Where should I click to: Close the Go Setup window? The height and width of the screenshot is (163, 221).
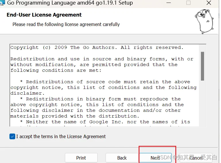pyautogui.click(x=209, y=3)
